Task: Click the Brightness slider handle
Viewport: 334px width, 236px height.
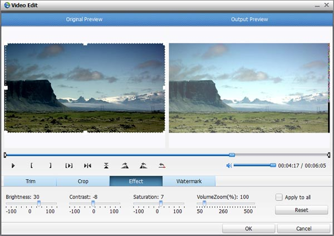Action: (x=38, y=204)
